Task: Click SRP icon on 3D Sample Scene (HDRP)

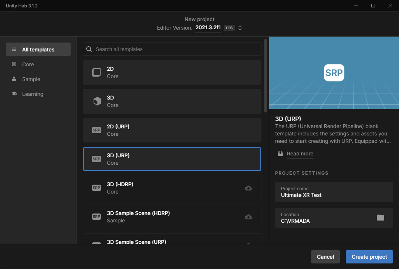Action: tap(97, 217)
